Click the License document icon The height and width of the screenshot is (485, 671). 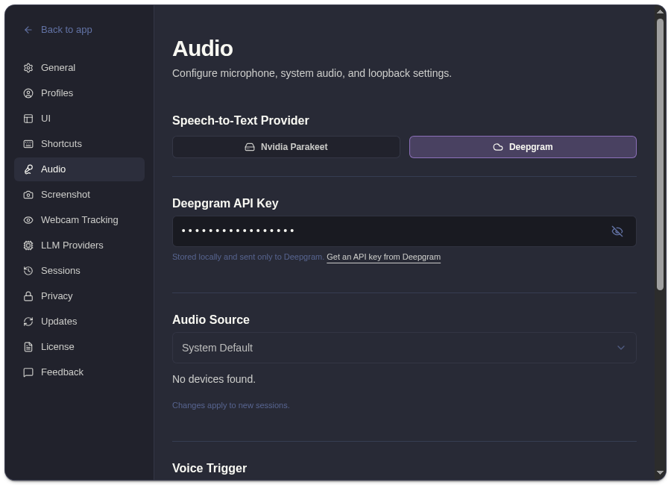[28, 347]
